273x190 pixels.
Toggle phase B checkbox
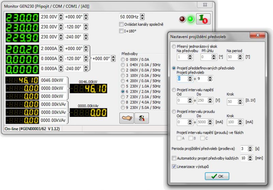[x=191, y=138]
